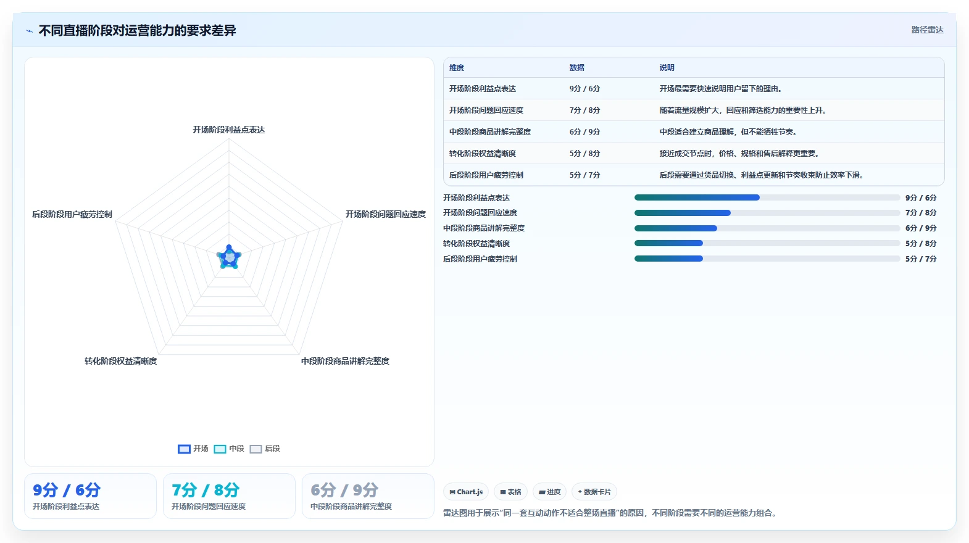This screenshot has width=969, height=543.
Task: Click description 中段适合建立商品理解，但不能牺牲节奏。
Action: (730, 132)
